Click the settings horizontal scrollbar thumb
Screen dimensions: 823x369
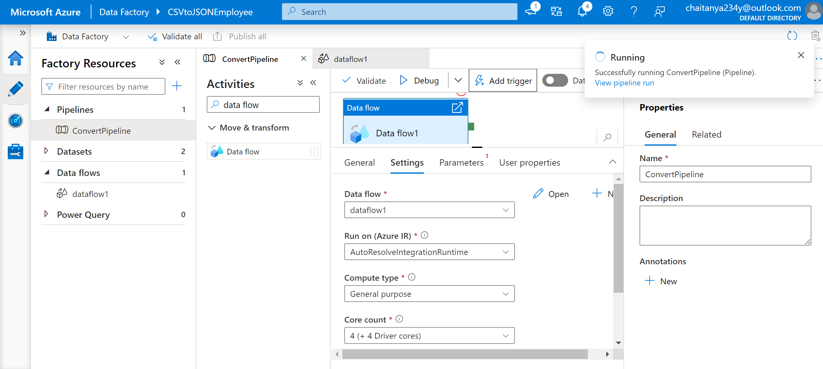pos(465,354)
